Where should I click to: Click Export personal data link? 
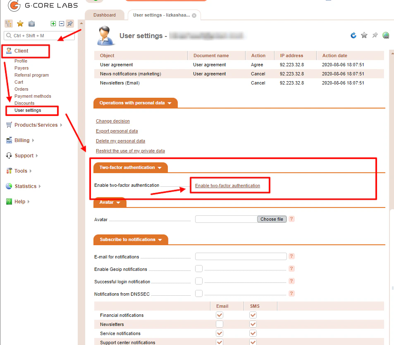click(117, 131)
